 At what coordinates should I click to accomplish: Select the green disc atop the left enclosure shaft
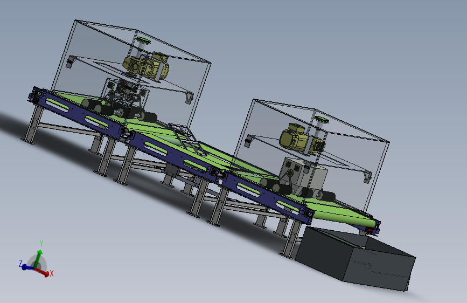coord(144,40)
